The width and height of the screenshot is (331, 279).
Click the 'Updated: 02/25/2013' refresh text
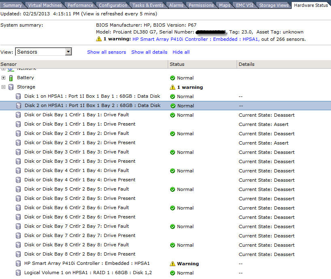79,14
